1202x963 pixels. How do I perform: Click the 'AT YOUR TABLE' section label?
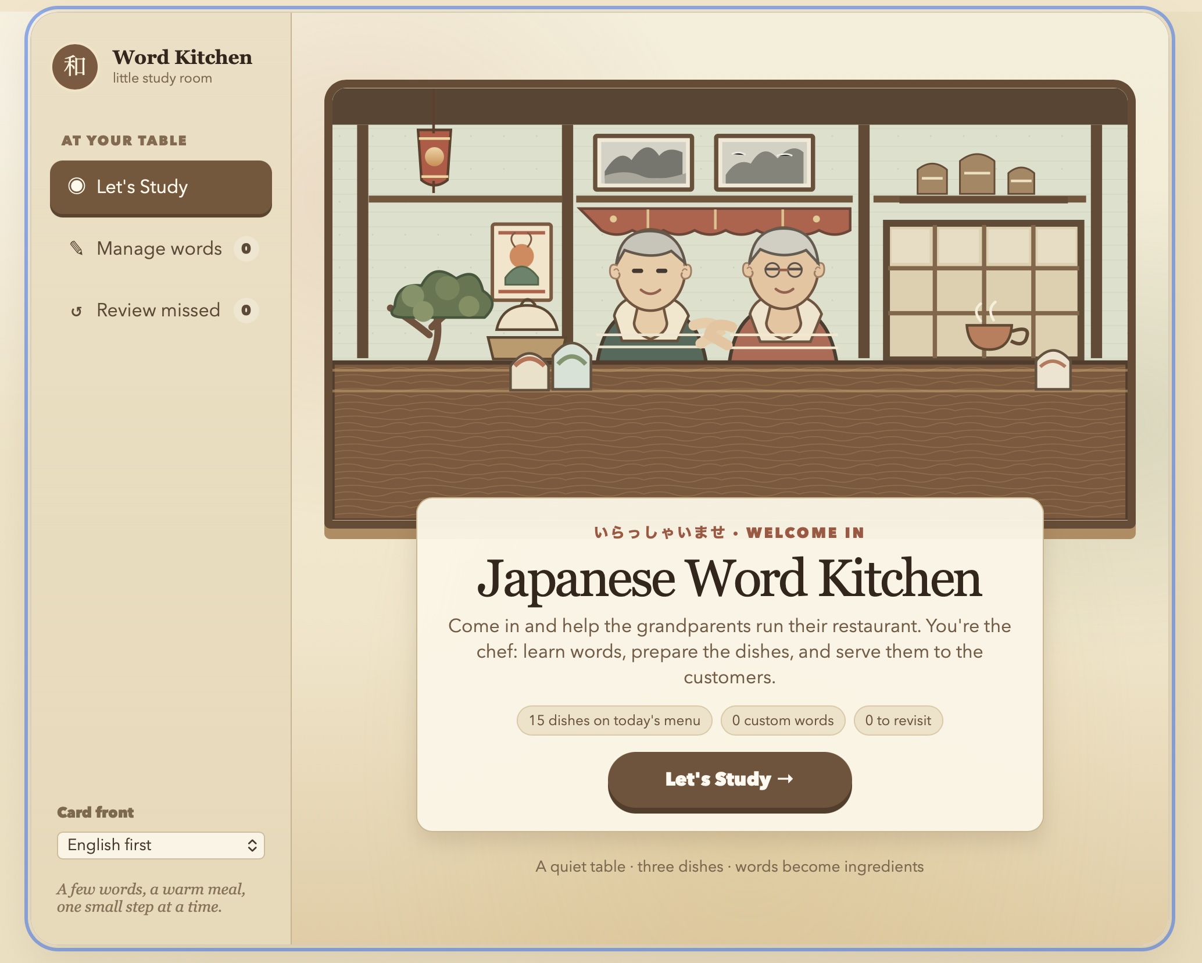tap(124, 140)
